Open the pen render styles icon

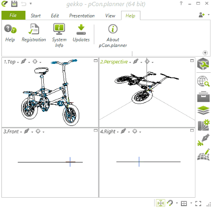tap(204, 140)
